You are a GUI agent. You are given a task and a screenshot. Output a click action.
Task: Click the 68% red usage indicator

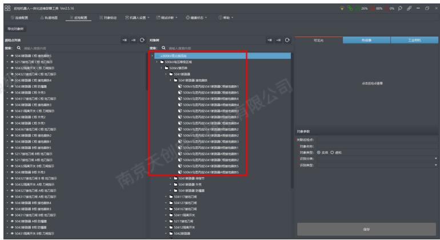point(377,9)
